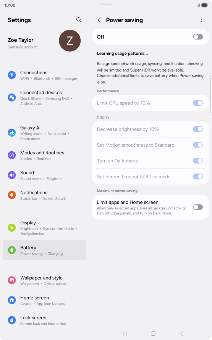
Task: Tap the home navigation button
Action: click(x=153, y=333)
